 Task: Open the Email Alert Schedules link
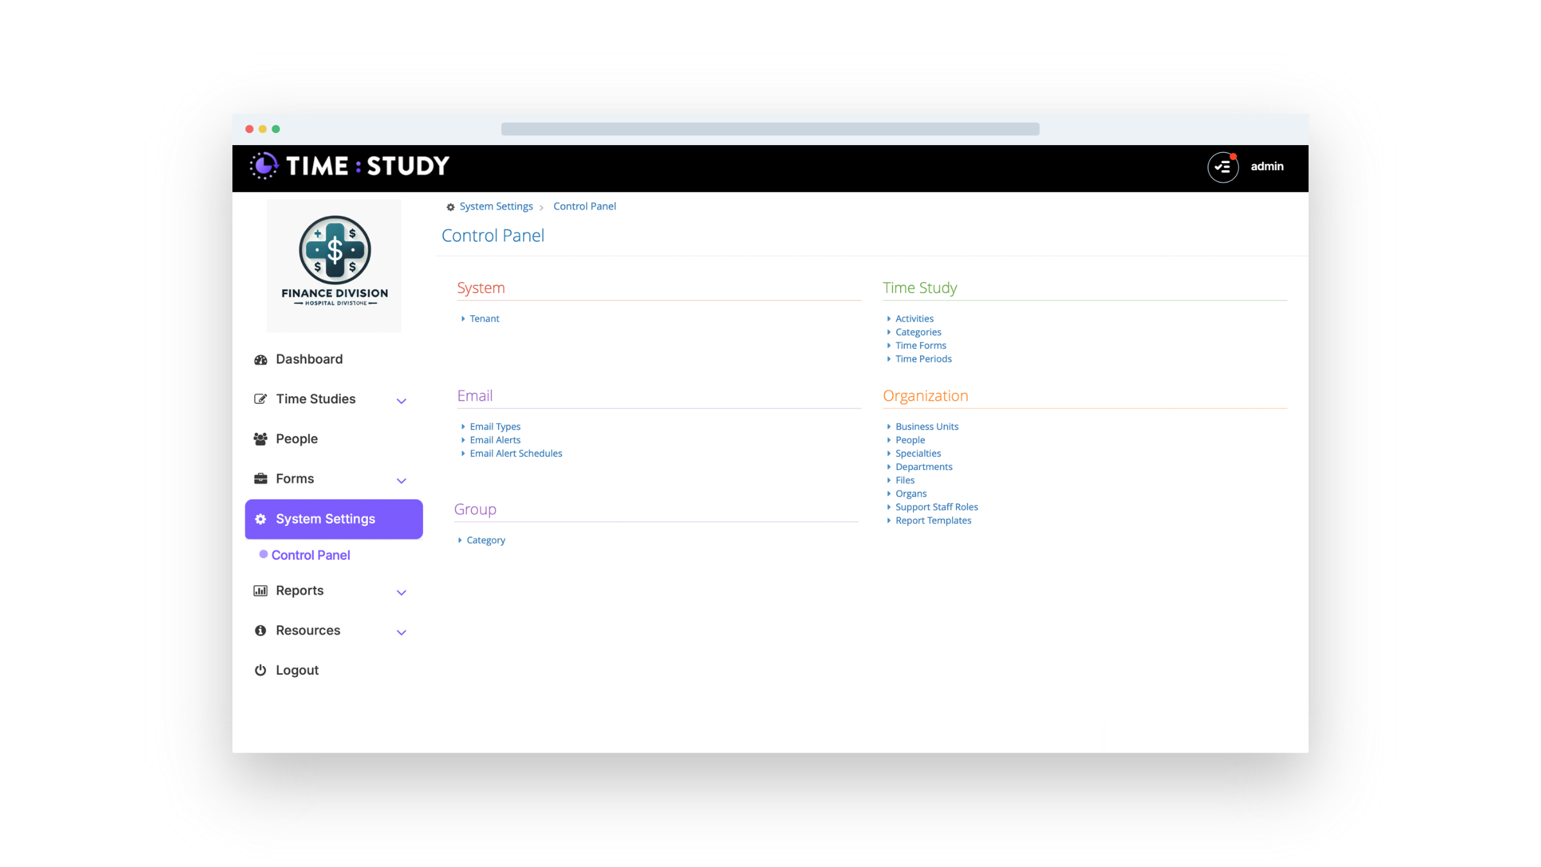coord(516,453)
